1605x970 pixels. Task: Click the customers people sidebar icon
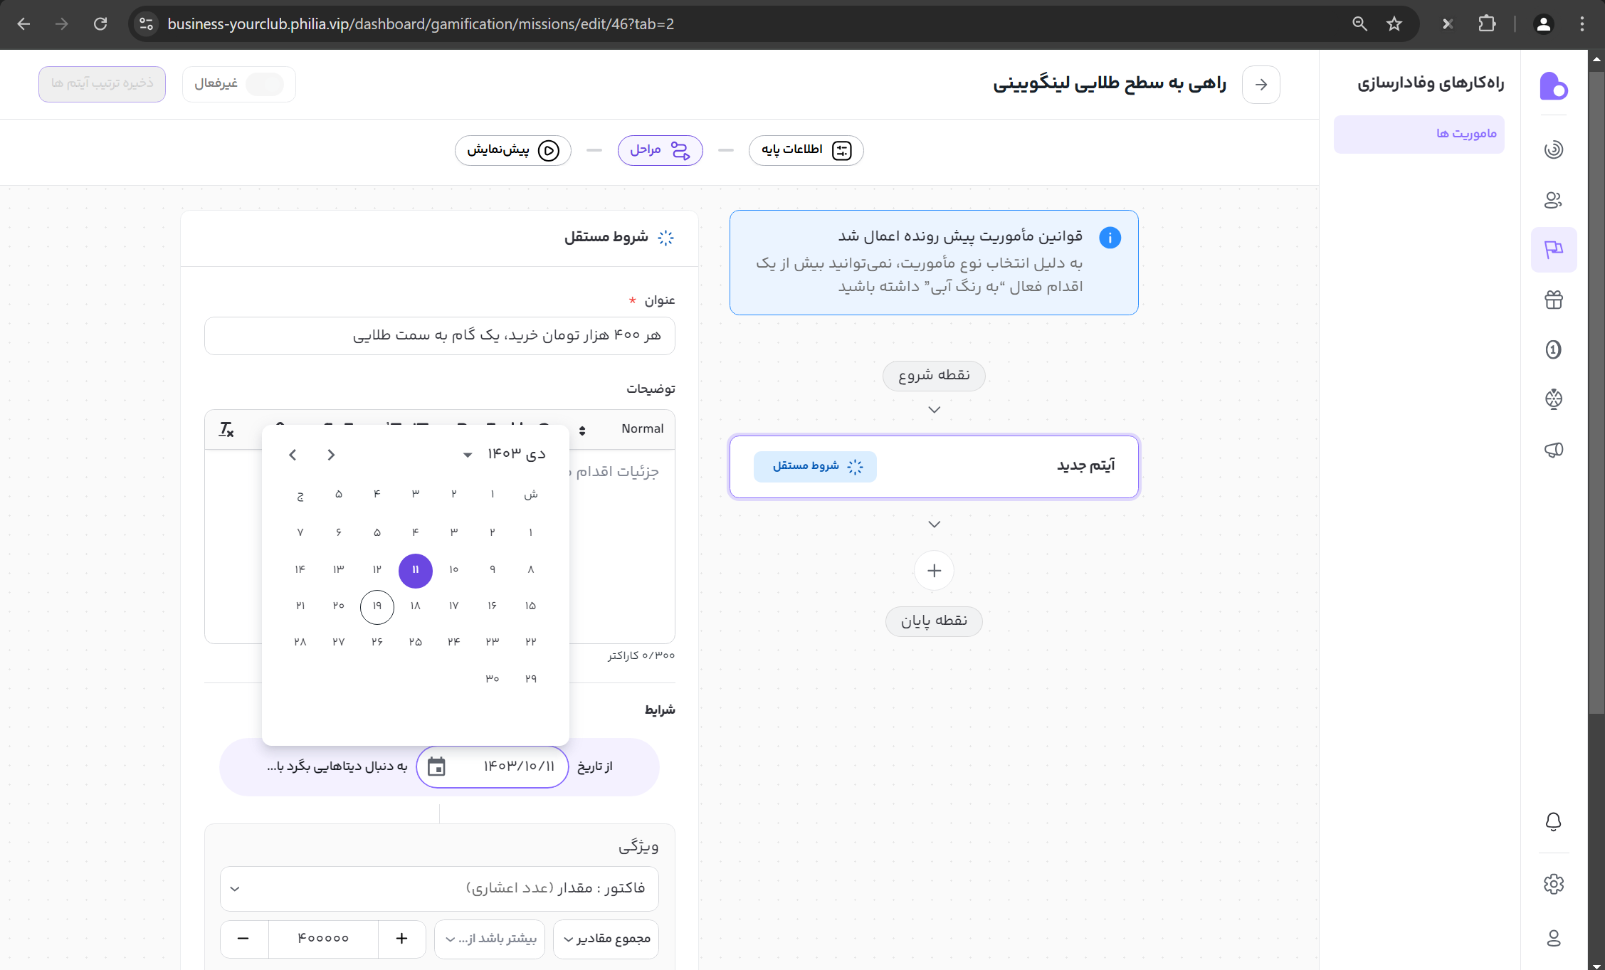[x=1553, y=200]
